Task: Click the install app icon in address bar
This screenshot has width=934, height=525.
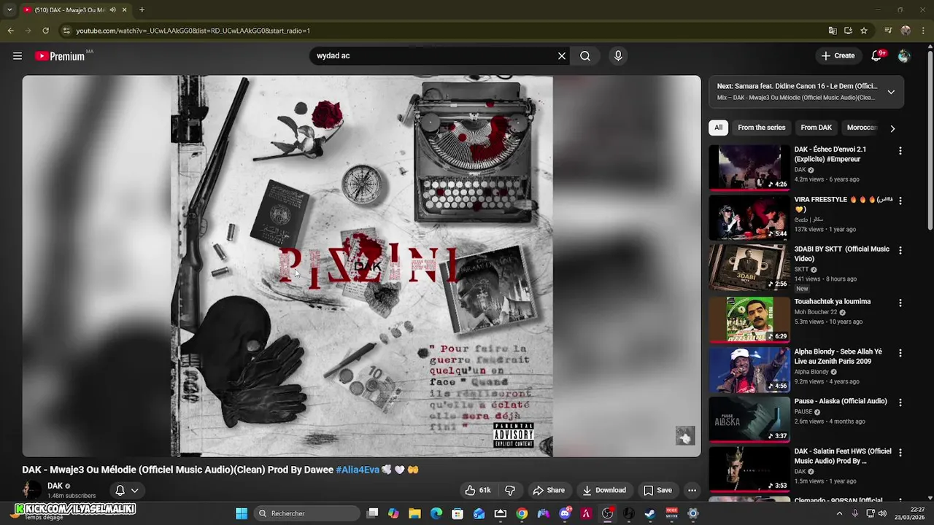Action: click(848, 31)
